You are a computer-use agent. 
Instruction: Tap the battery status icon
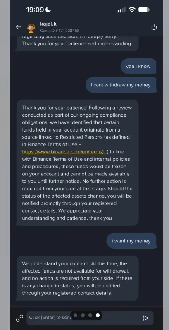point(144,10)
